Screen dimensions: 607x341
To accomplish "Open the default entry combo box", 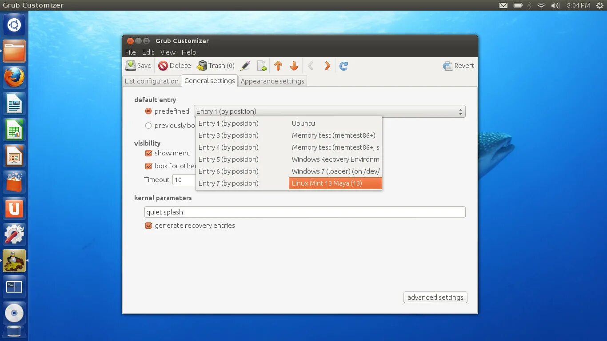I will [330, 111].
